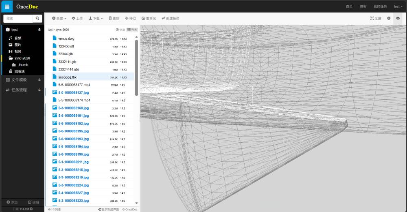Open the info circle icon panel
This screenshot has width=407, height=212.
(389, 18)
